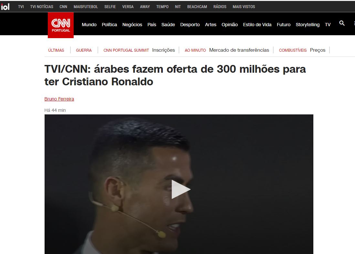This screenshot has width=355, height=254.
Task: Click the CNN Portugal logo
Action: (60, 25)
